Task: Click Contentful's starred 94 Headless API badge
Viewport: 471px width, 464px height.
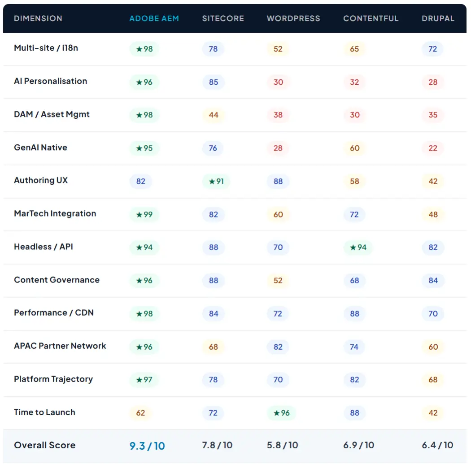Action: coord(358,247)
